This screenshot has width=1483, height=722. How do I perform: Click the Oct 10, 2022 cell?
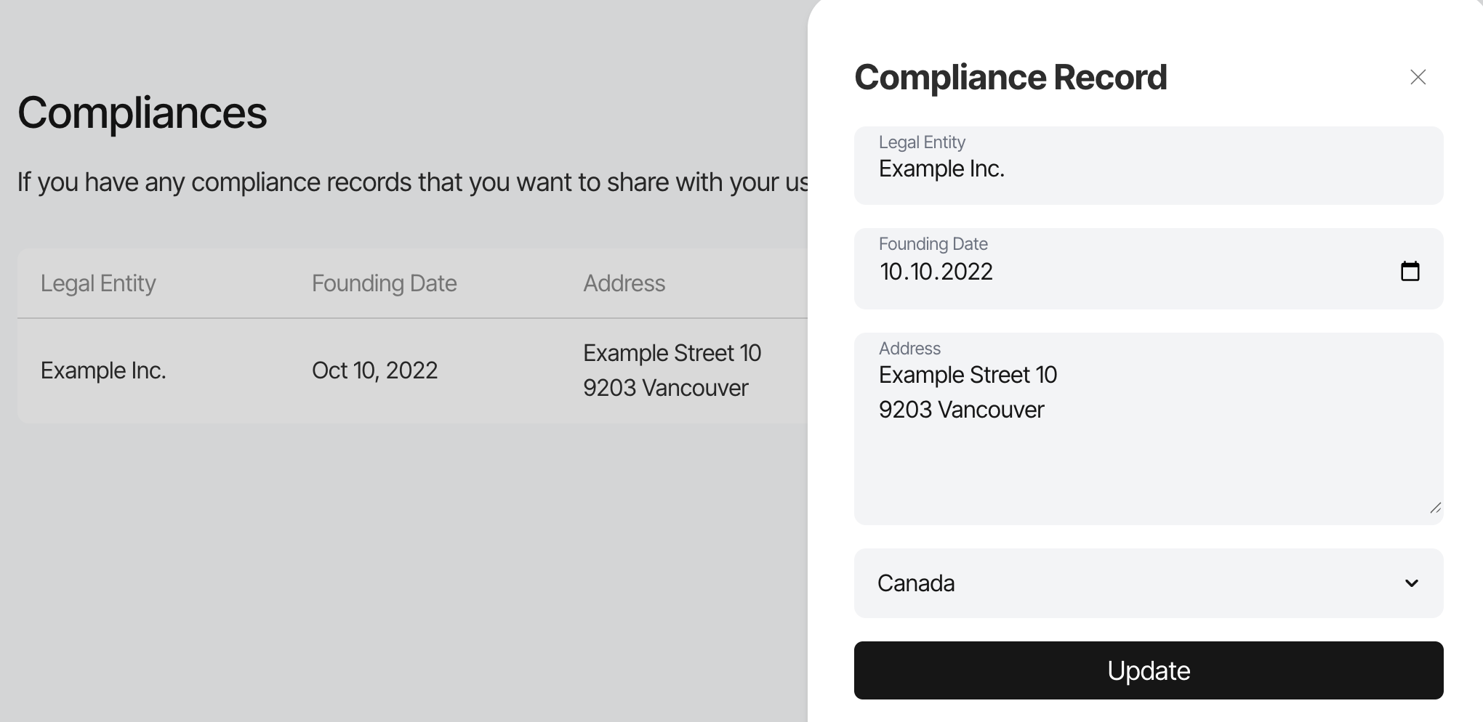pos(374,370)
